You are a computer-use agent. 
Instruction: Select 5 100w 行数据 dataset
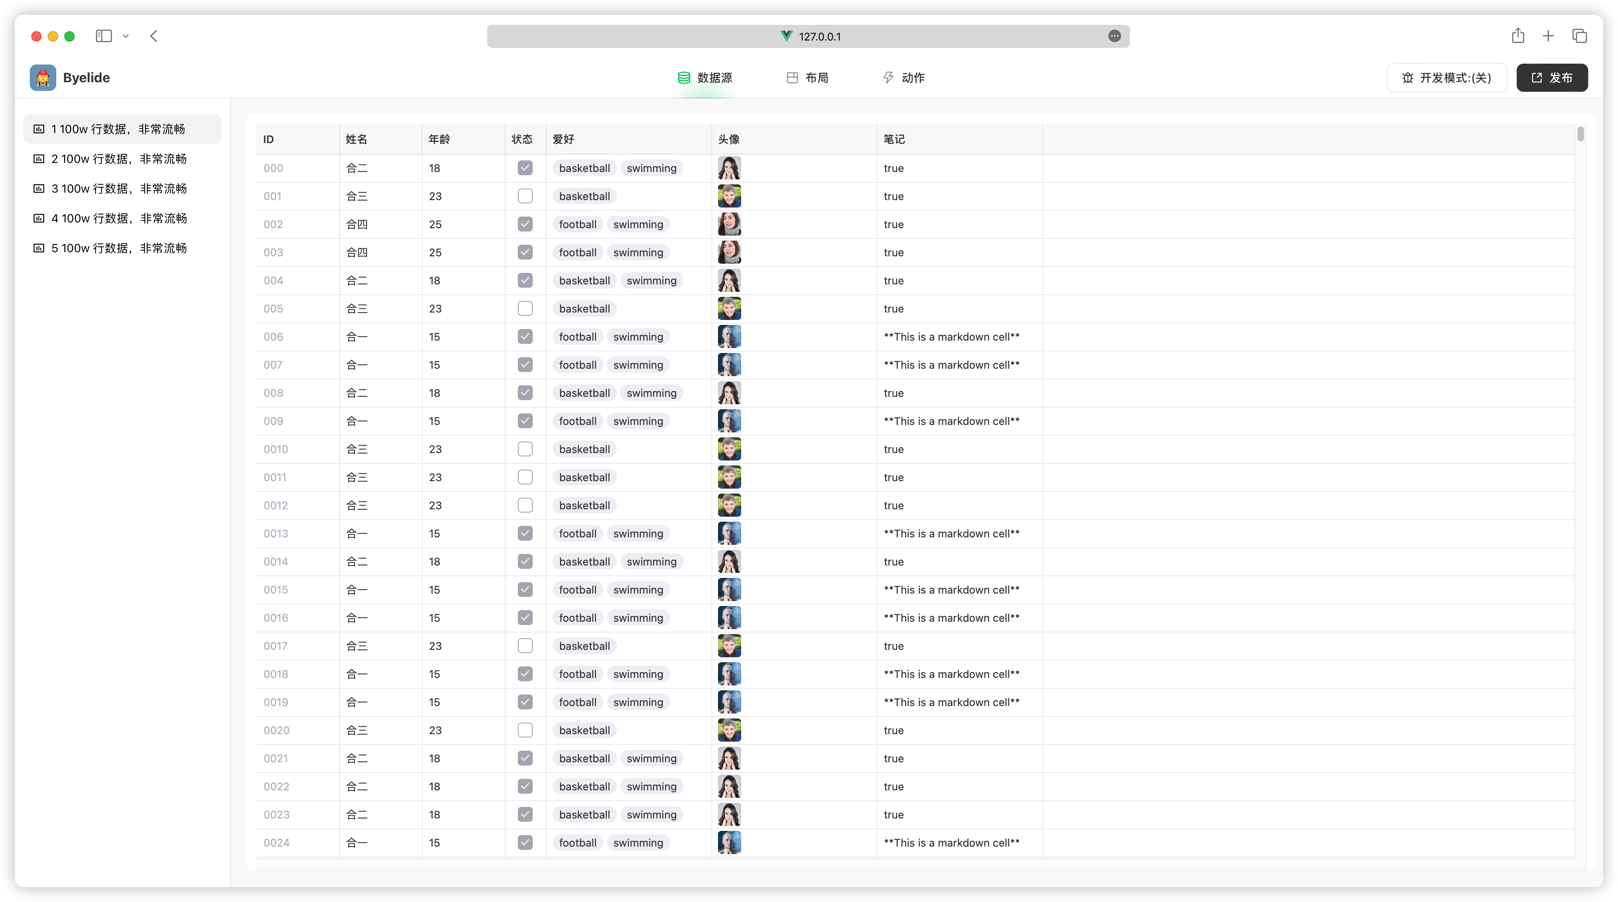click(119, 248)
